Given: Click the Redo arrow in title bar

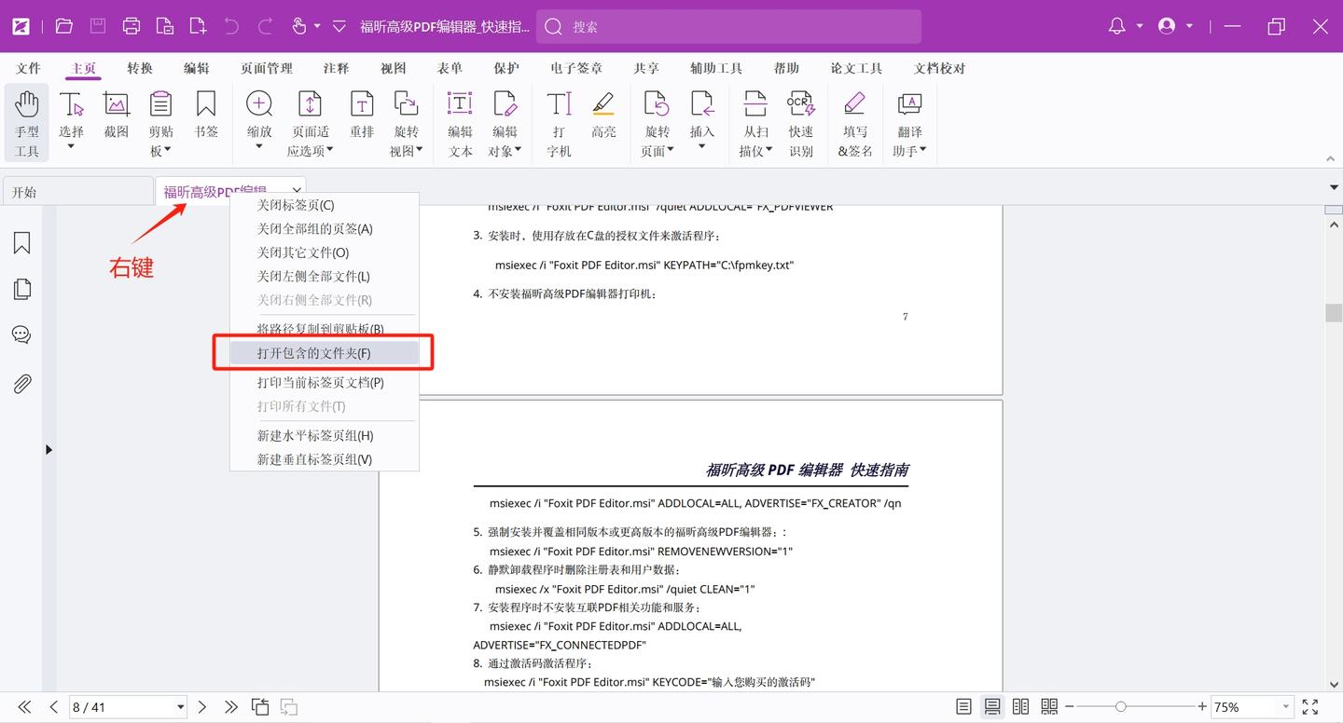Looking at the screenshot, I should pos(265,26).
